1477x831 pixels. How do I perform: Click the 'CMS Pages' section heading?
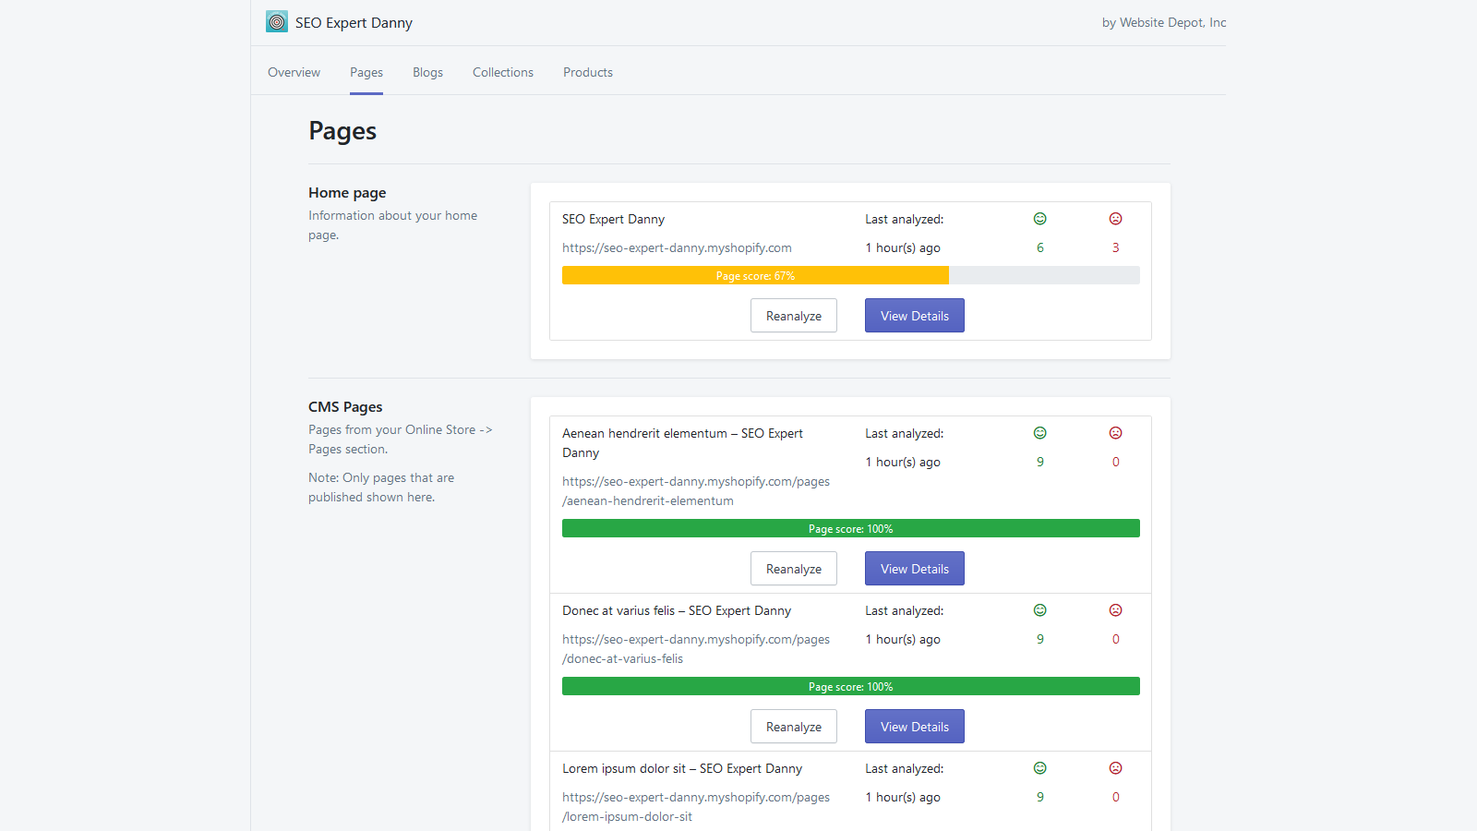click(345, 406)
